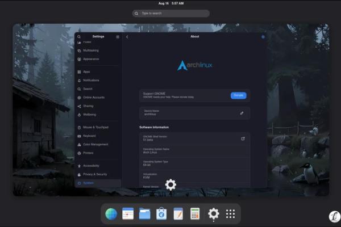
Task: Open the Notifications settings panel
Action: click(98, 81)
